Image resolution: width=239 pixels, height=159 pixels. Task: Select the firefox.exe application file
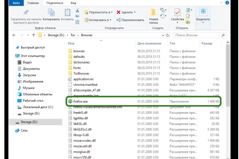click(x=81, y=101)
